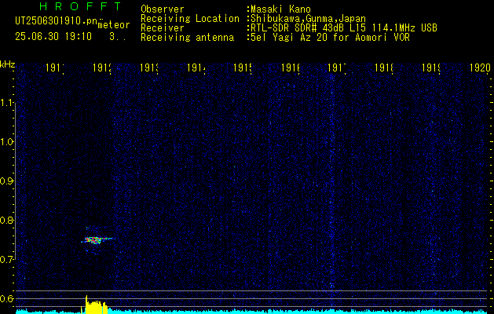Click the HROFFT title text
This screenshot has height=314, width=494.
pos(80,6)
